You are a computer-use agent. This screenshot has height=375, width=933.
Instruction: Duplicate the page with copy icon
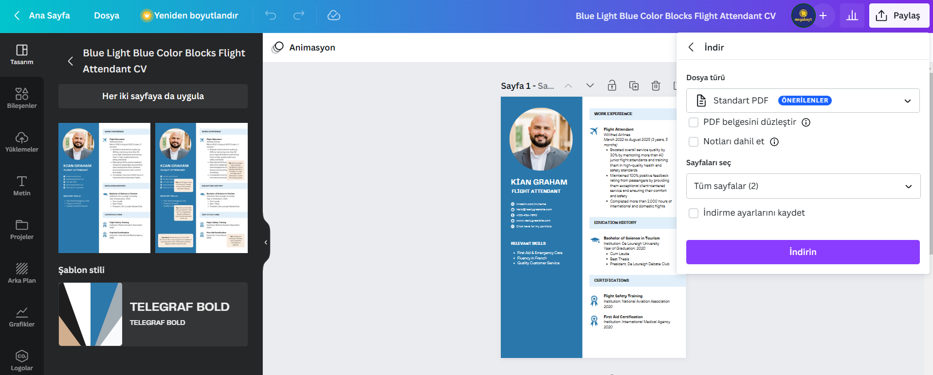point(634,86)
